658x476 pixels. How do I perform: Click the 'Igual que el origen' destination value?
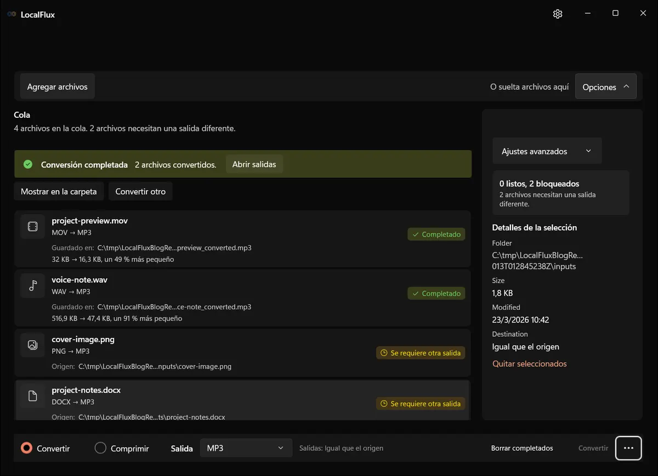point(525,347)
